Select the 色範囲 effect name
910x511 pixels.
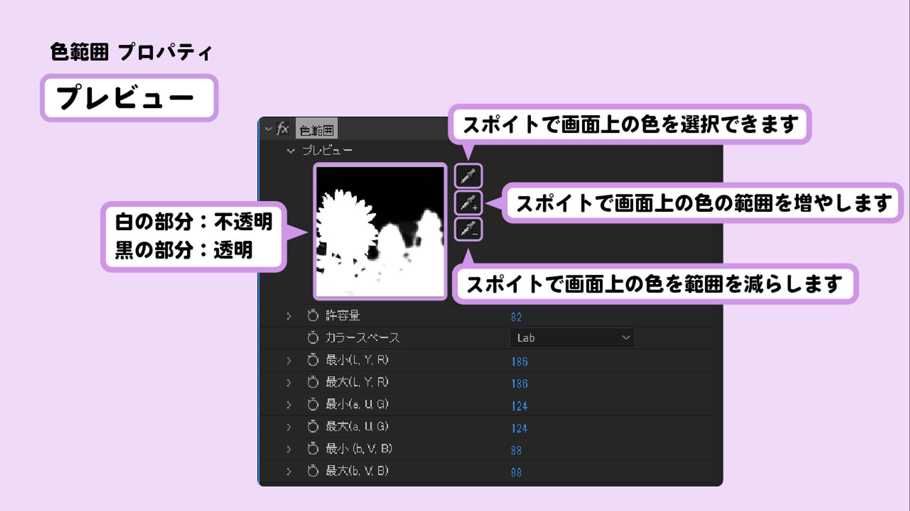point(317,130)
